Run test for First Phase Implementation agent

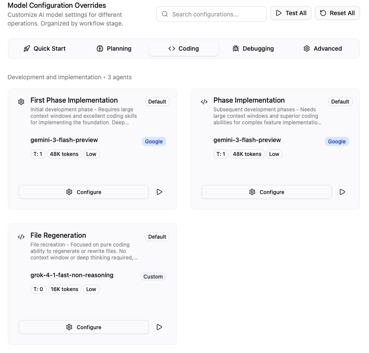(160, 192)
